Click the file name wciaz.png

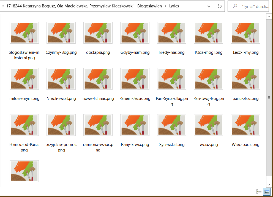[x=209, y=145]
